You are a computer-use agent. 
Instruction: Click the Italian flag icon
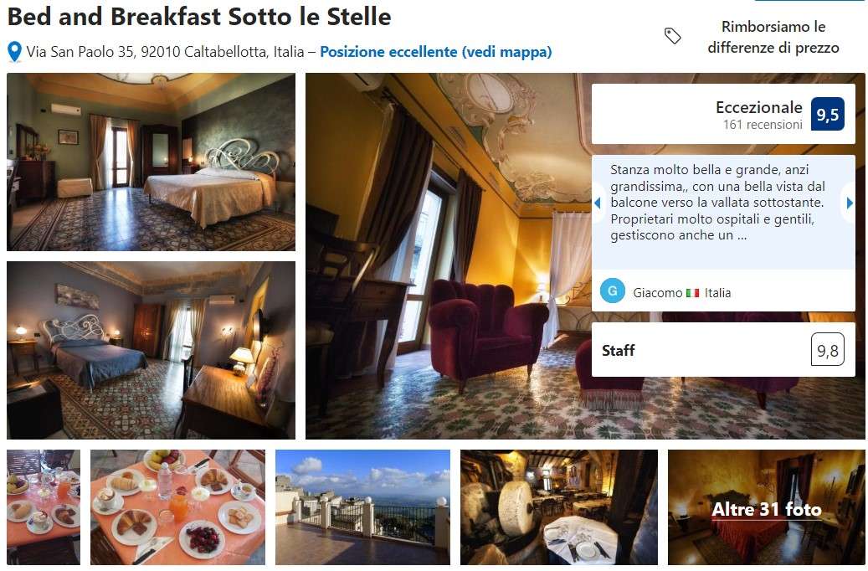692,293
